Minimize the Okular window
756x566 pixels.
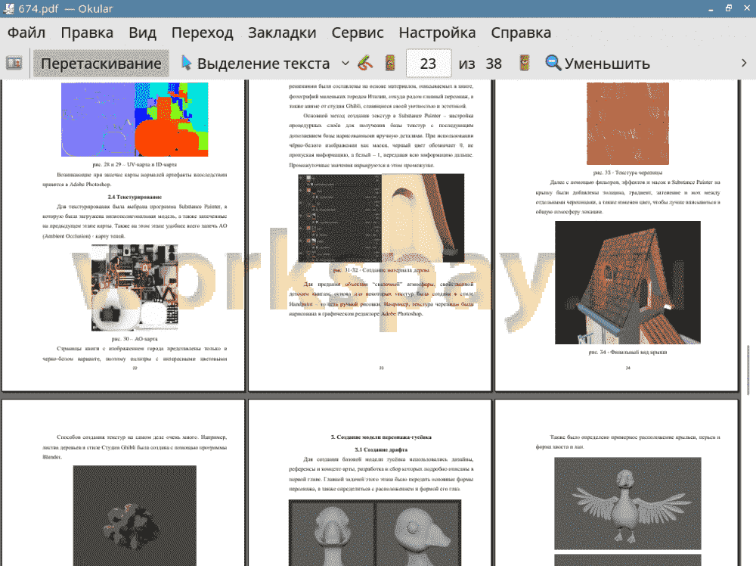tap(711, 8)
